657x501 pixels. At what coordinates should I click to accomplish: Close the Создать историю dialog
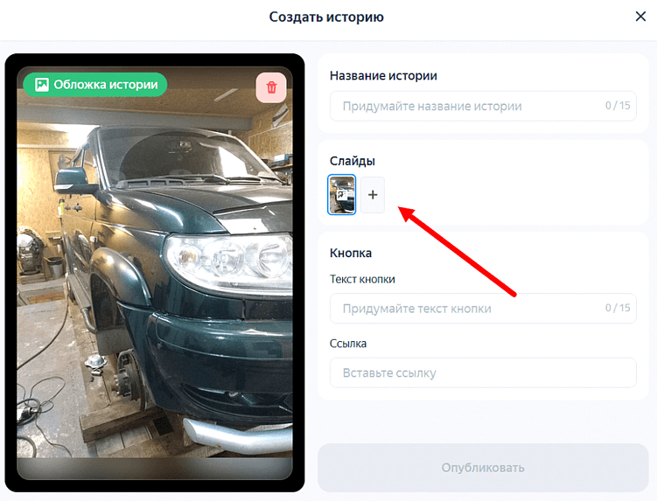[640, 17]
